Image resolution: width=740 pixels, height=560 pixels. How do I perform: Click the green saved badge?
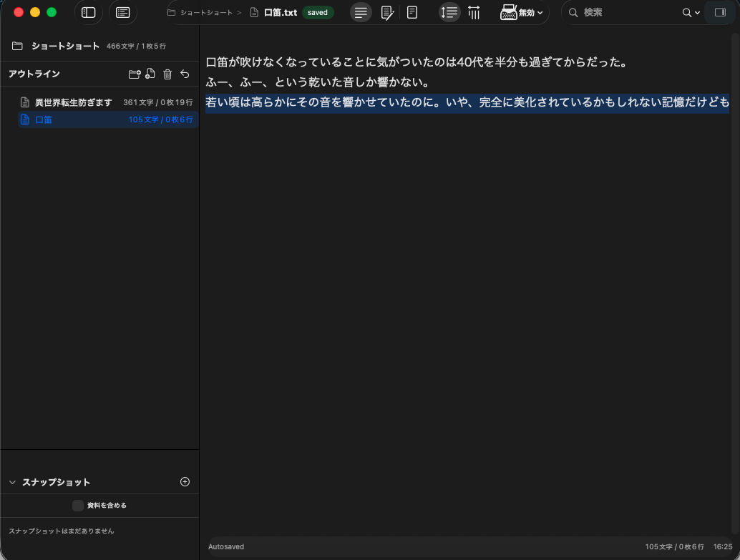tap(318, 13)
